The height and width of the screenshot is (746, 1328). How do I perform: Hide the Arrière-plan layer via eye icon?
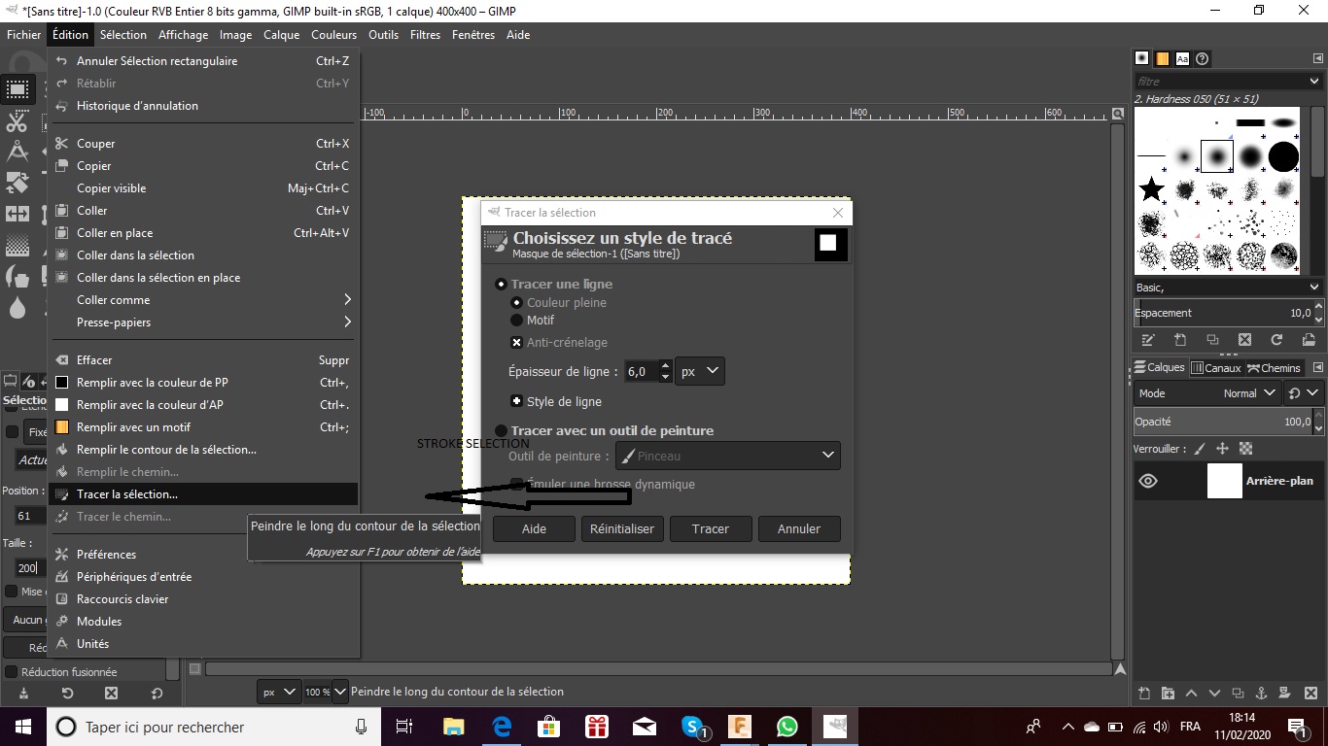coord(1148,481)
